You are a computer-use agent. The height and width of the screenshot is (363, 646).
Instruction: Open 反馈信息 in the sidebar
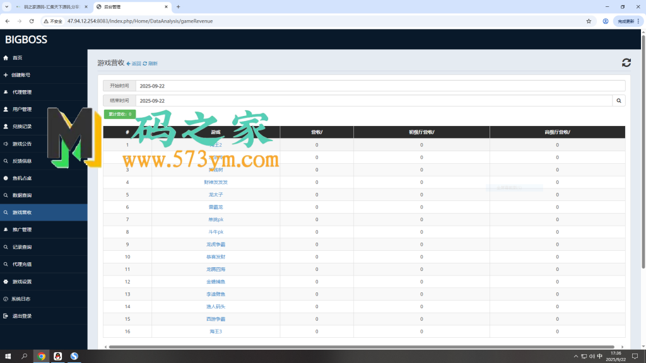point(44,161)
